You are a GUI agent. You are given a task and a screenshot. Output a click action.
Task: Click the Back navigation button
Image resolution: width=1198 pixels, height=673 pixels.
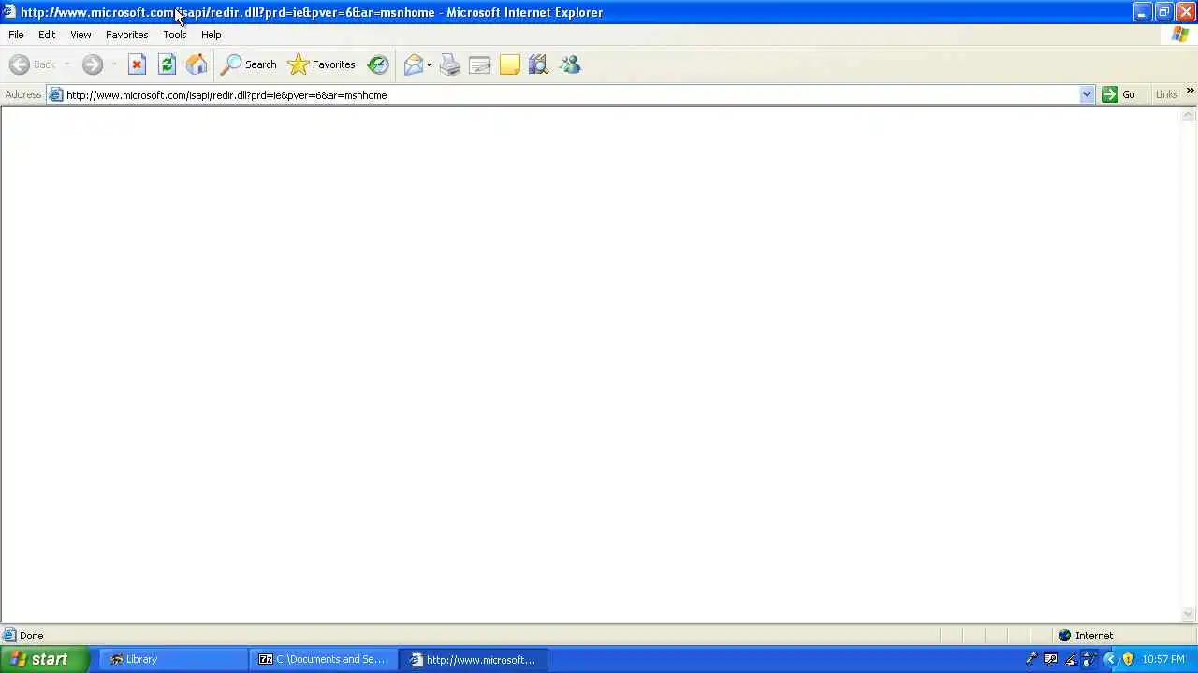(33, 64)
